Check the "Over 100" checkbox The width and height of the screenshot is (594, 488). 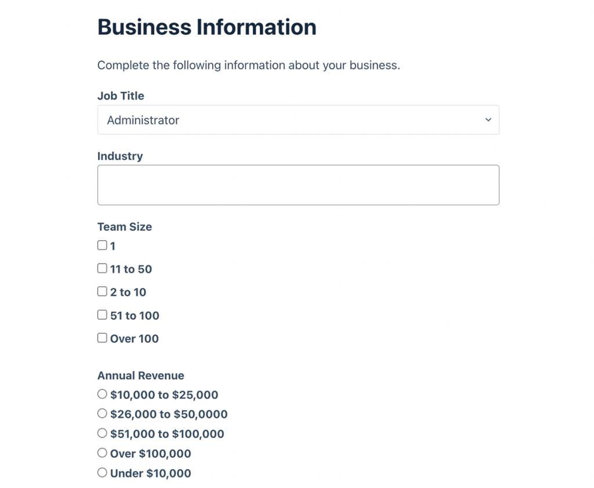tap(102, 337)
